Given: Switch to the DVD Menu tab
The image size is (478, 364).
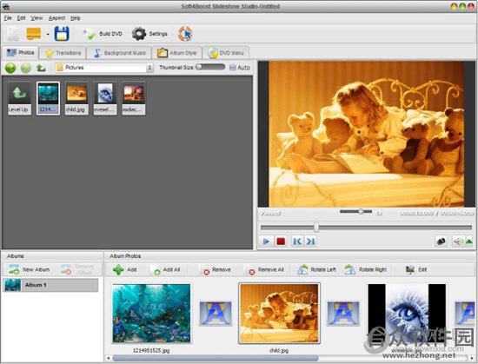Looking at the screenshot, I should [226, 53].
